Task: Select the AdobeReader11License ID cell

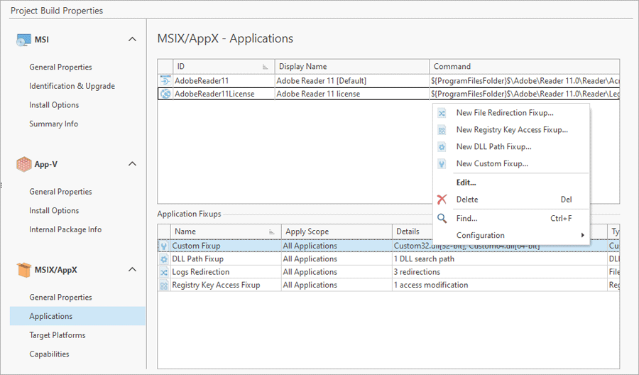Action: coord(224,94)
